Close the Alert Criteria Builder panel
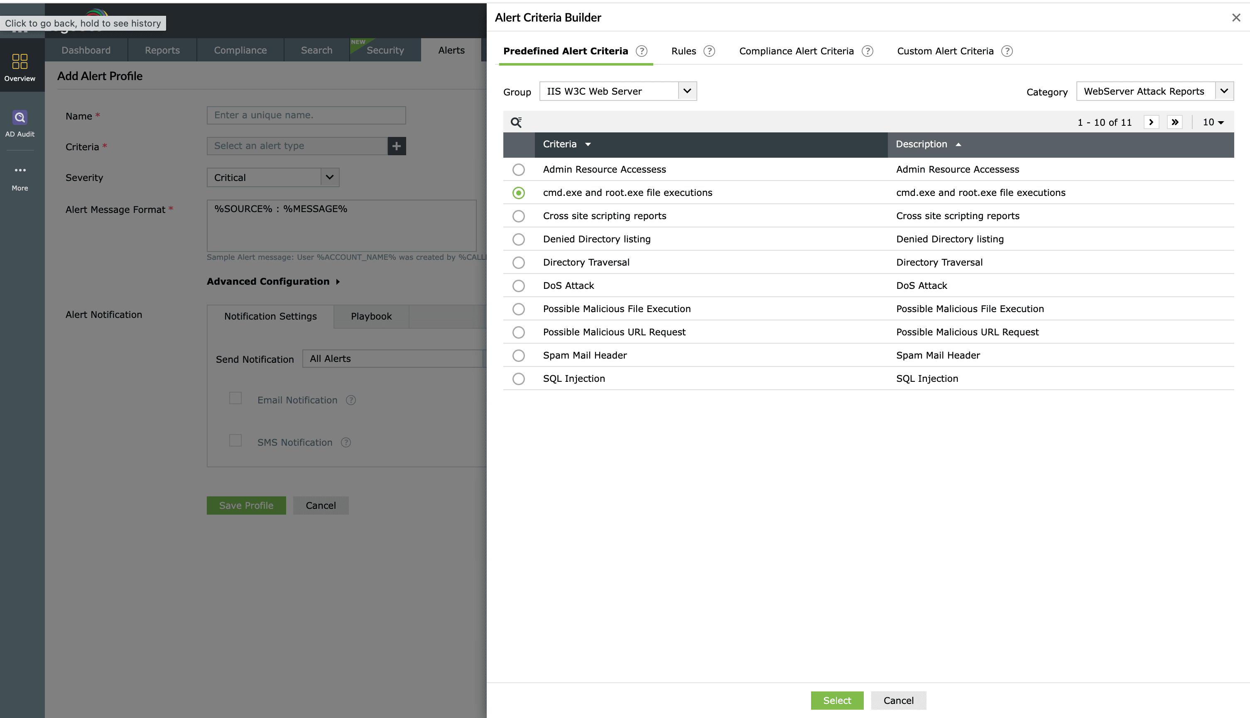 pos(1236,18)
